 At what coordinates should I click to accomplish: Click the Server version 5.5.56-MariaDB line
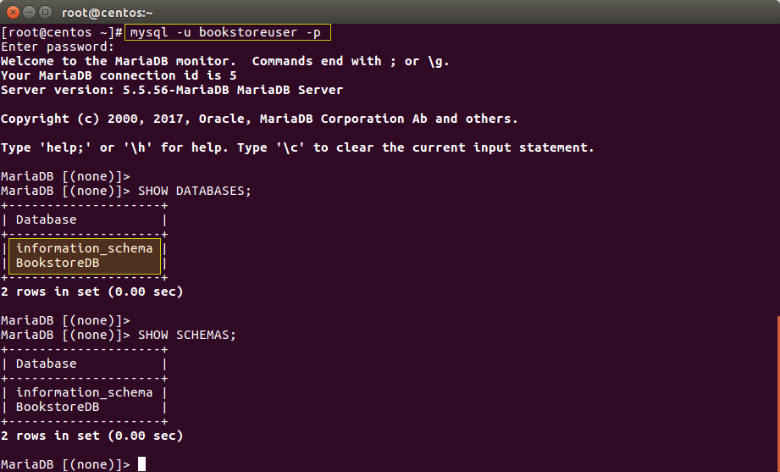pyautogui.click(x=171, y=90)
